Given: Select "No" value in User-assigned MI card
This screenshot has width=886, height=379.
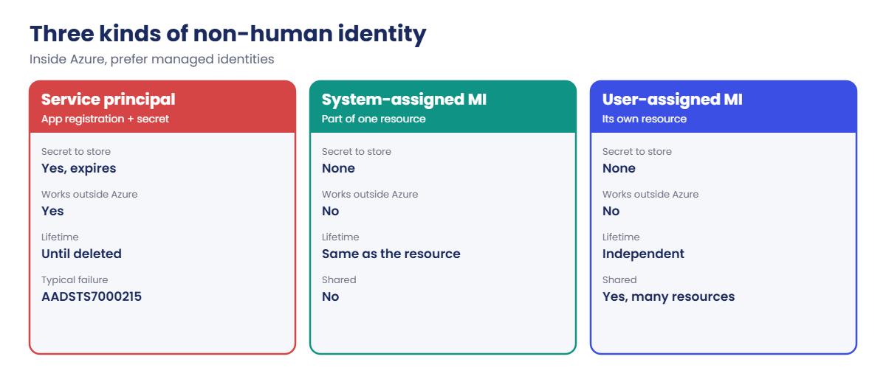Looking at the screenshot, I should click(x=611, y=211).
